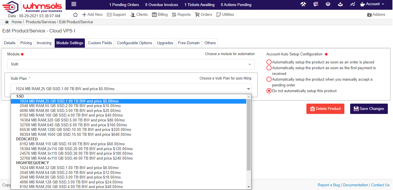Choose 1024 MB RAM, 25 GB SSD $5.00/mo plan

129,101
